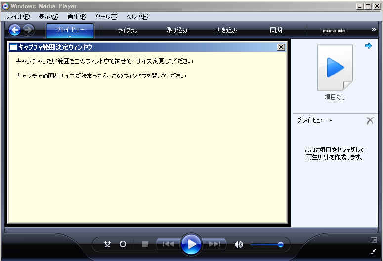
Task: Toggle shuffle playback mode
Action: click(107, 244)
